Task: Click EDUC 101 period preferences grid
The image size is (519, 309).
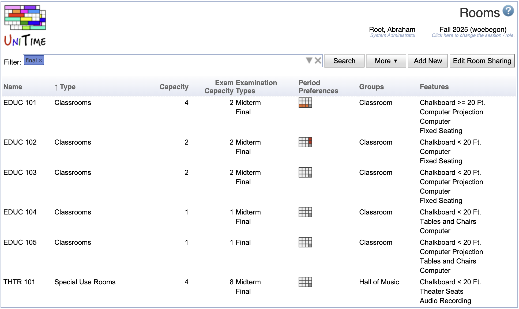Action: coord(305,103)
